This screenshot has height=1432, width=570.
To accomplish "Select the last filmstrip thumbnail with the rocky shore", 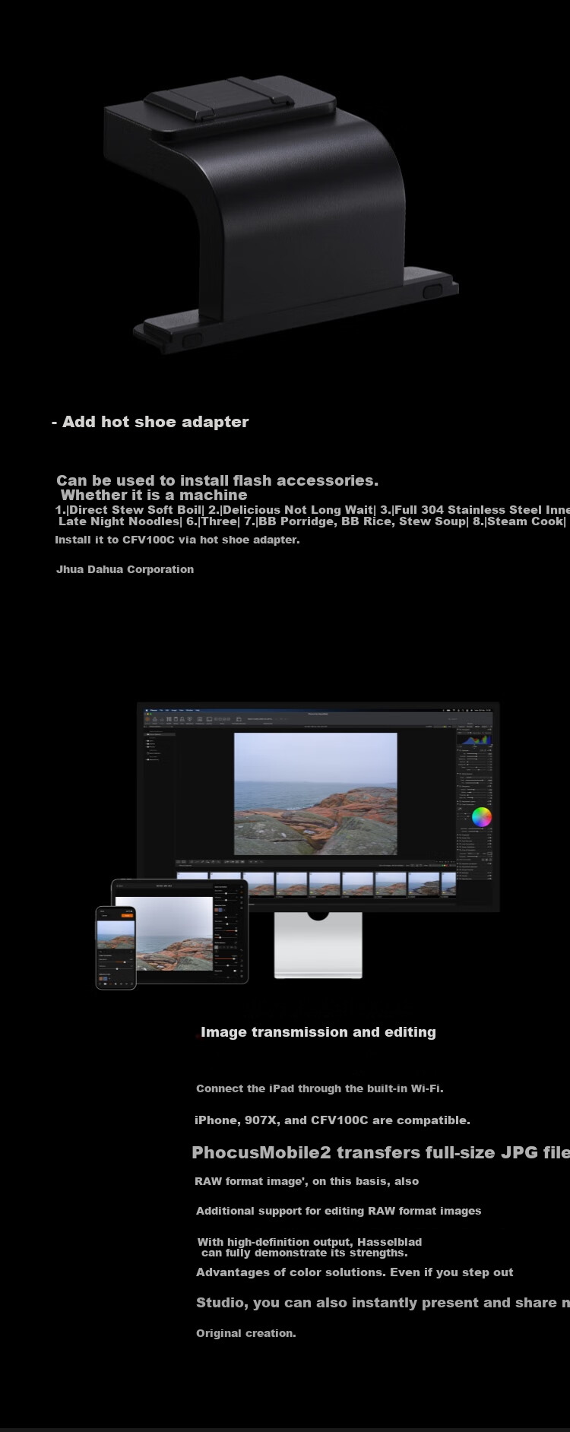I will [448, 885].
